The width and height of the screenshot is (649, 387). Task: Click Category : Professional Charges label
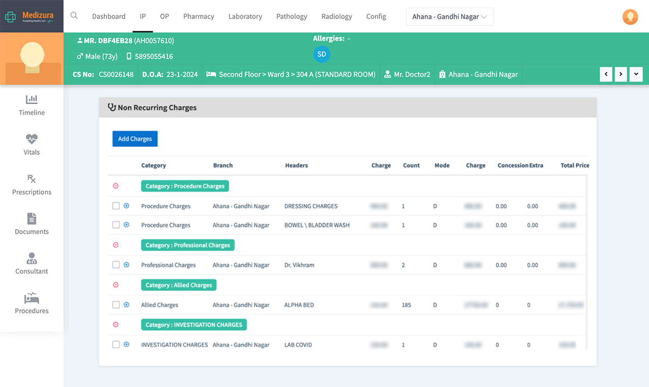(x=188, y=245)
